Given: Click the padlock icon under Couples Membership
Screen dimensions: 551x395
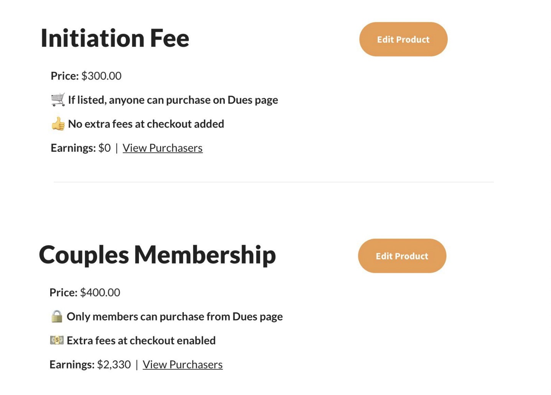Looking at the screenshot, I should 57,316.
